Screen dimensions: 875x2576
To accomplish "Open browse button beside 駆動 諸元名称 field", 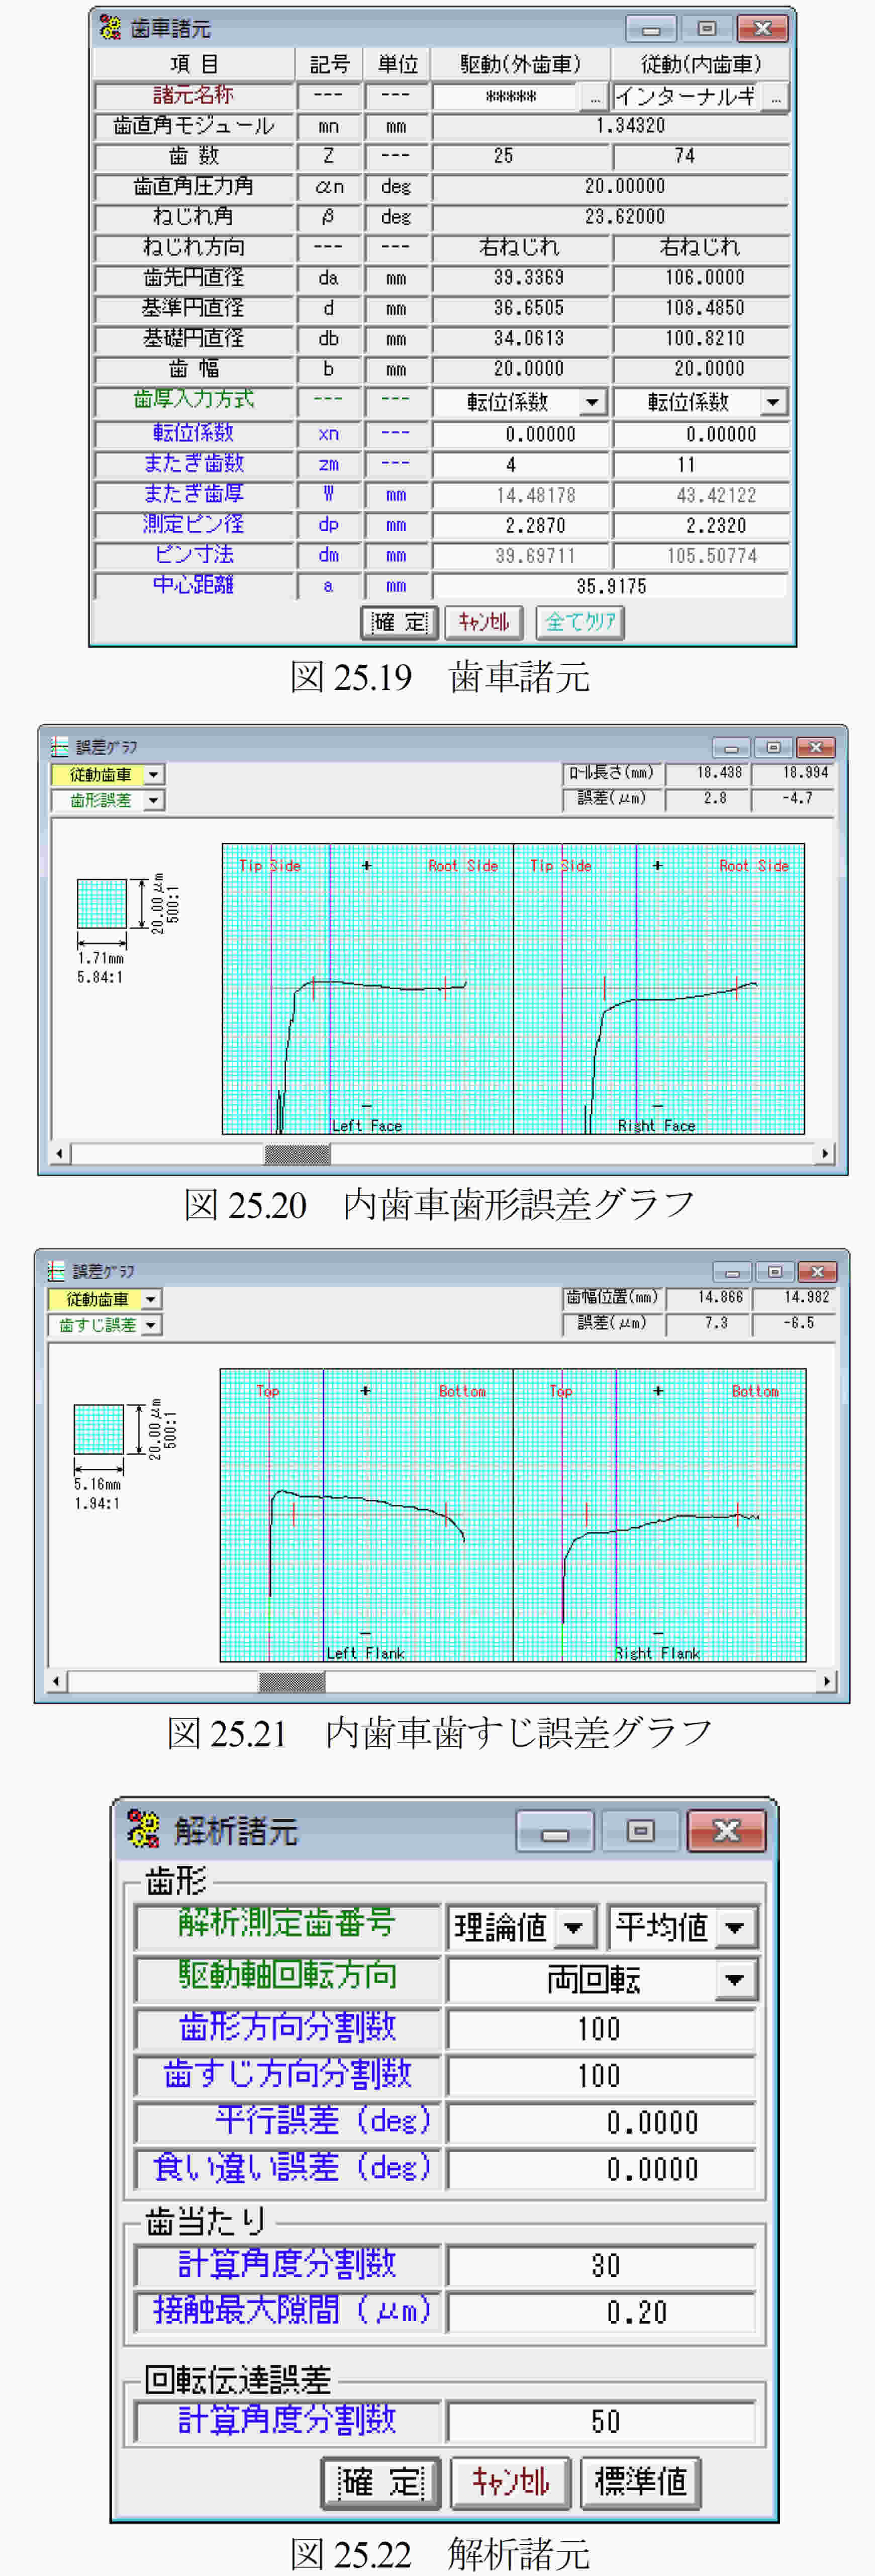I will pyautogui.click(x=595, y=97).
